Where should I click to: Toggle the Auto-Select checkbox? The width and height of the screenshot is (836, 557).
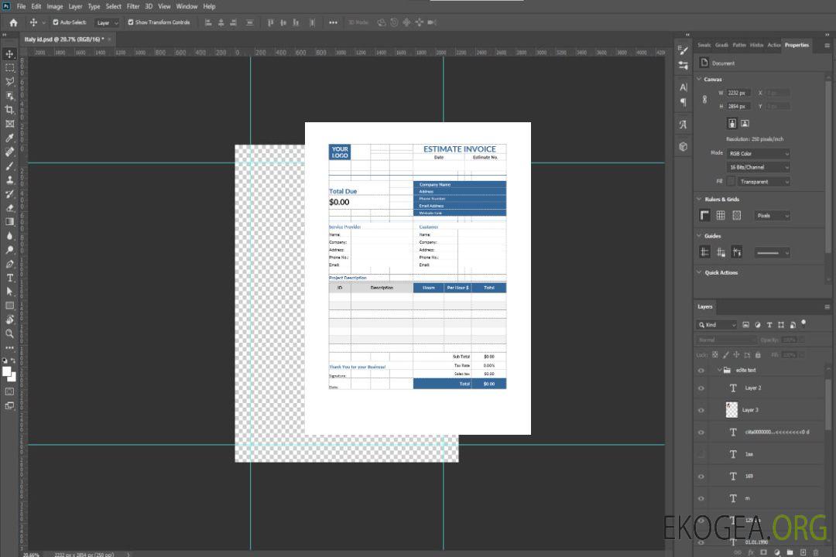coord(56,22)
